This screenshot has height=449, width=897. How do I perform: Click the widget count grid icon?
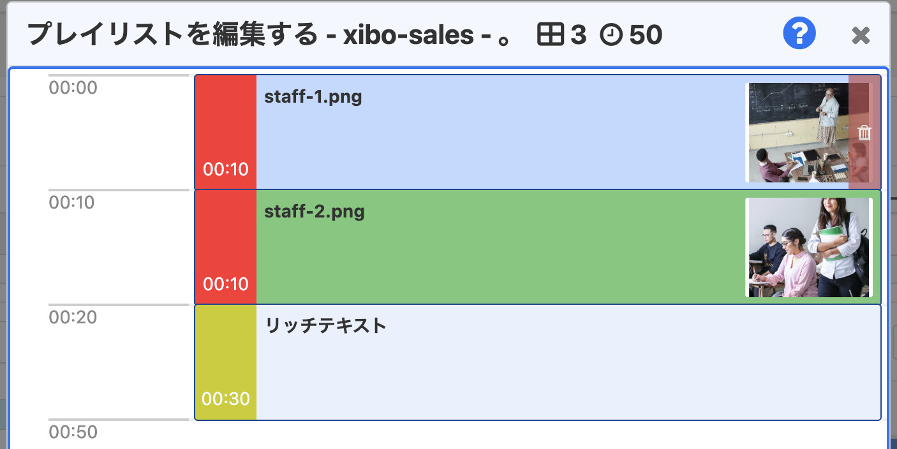(550, 34)
